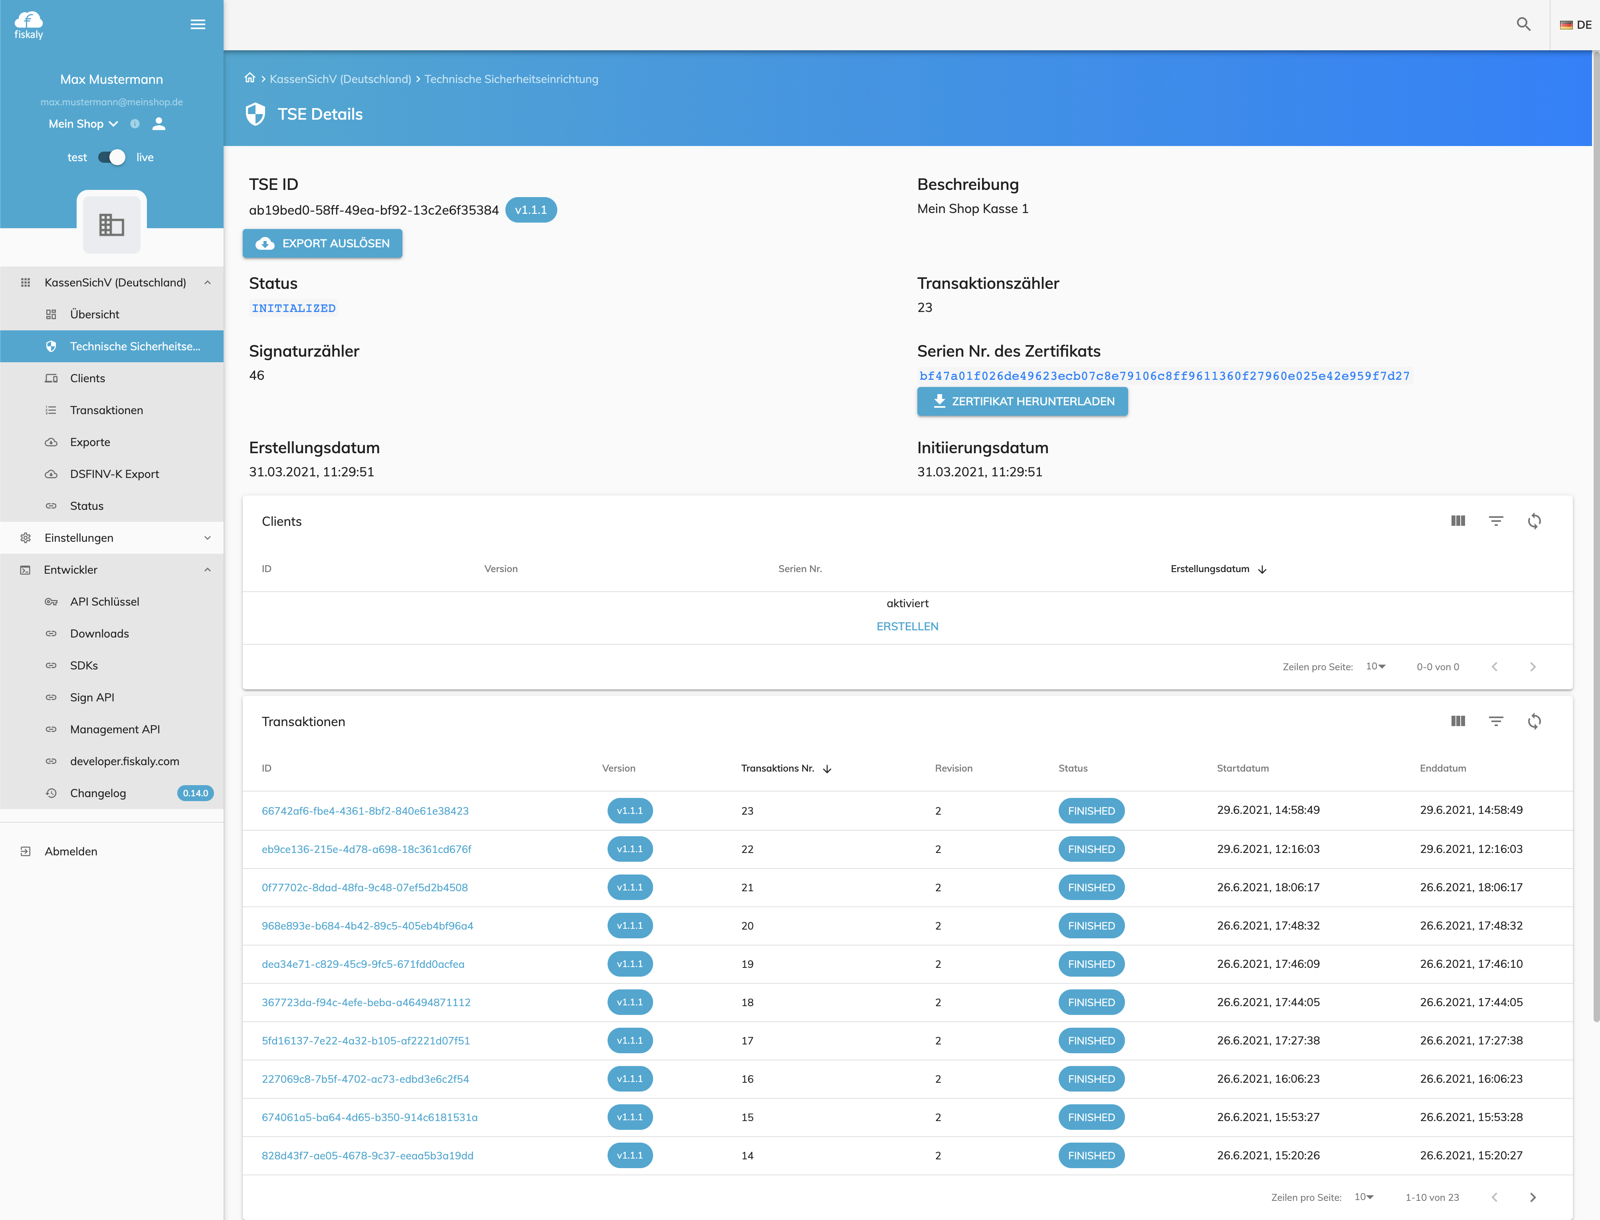1600x1220 pixels.
Task: Click the EXPORT AUSLÖSEN button
Action: tap(322, 243)
